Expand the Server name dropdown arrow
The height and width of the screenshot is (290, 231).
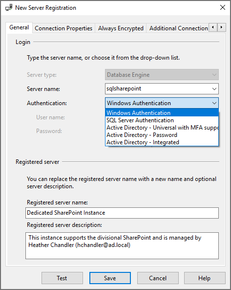(x=214, y=89)
